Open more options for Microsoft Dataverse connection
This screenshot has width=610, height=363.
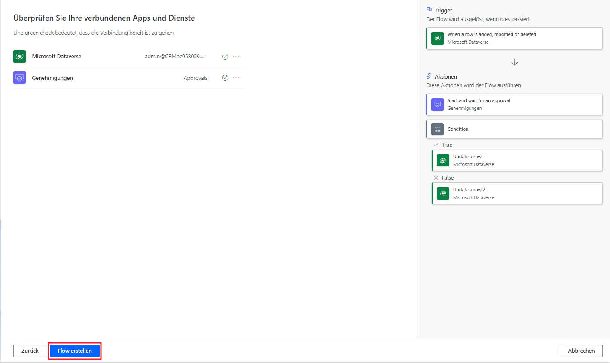point(236,56)
